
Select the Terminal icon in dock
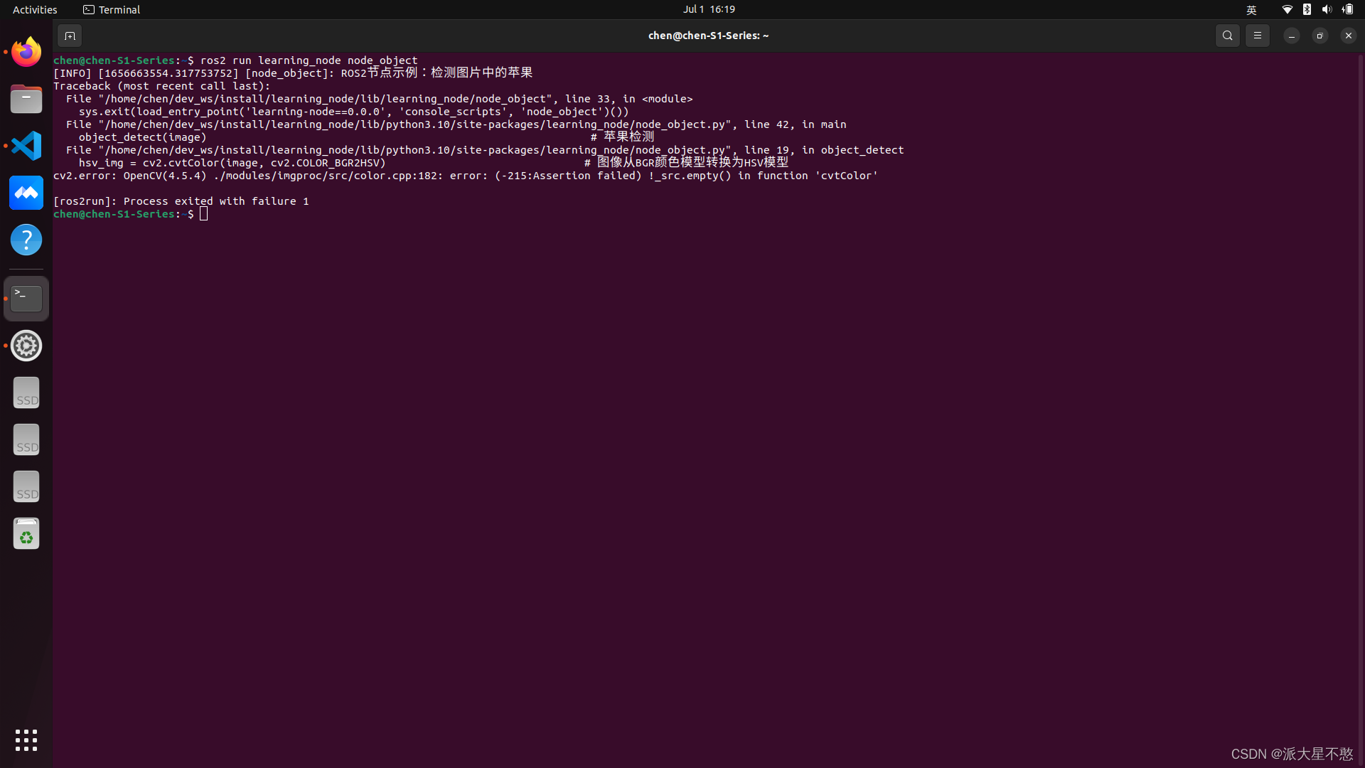coord(26,299)
